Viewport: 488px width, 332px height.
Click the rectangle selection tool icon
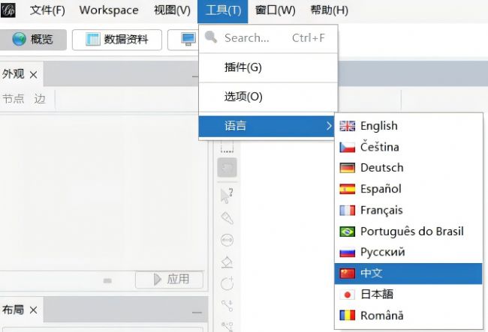(x=227, y=148)
